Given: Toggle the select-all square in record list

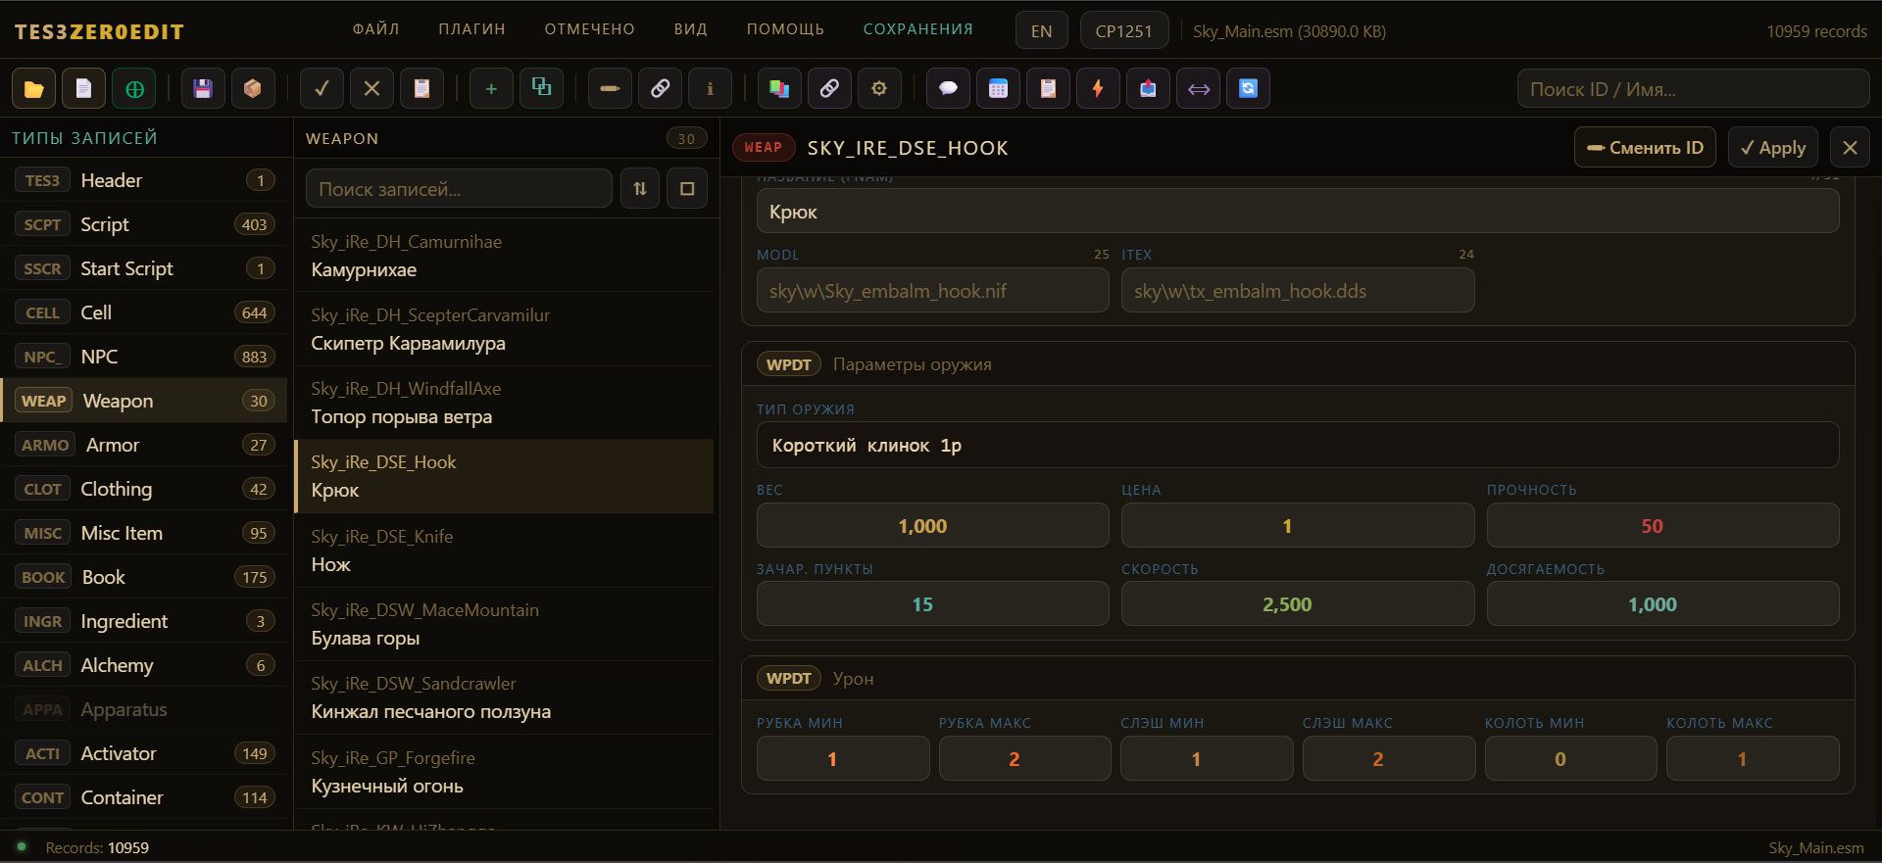Looking at the screenshot, I should [687, 189].
